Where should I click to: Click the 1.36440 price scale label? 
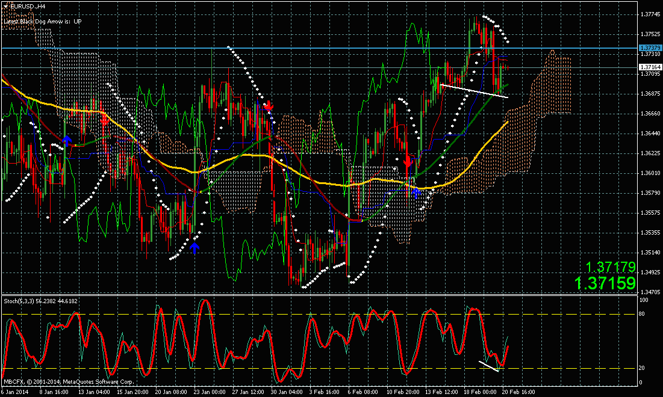coord(650,133)
